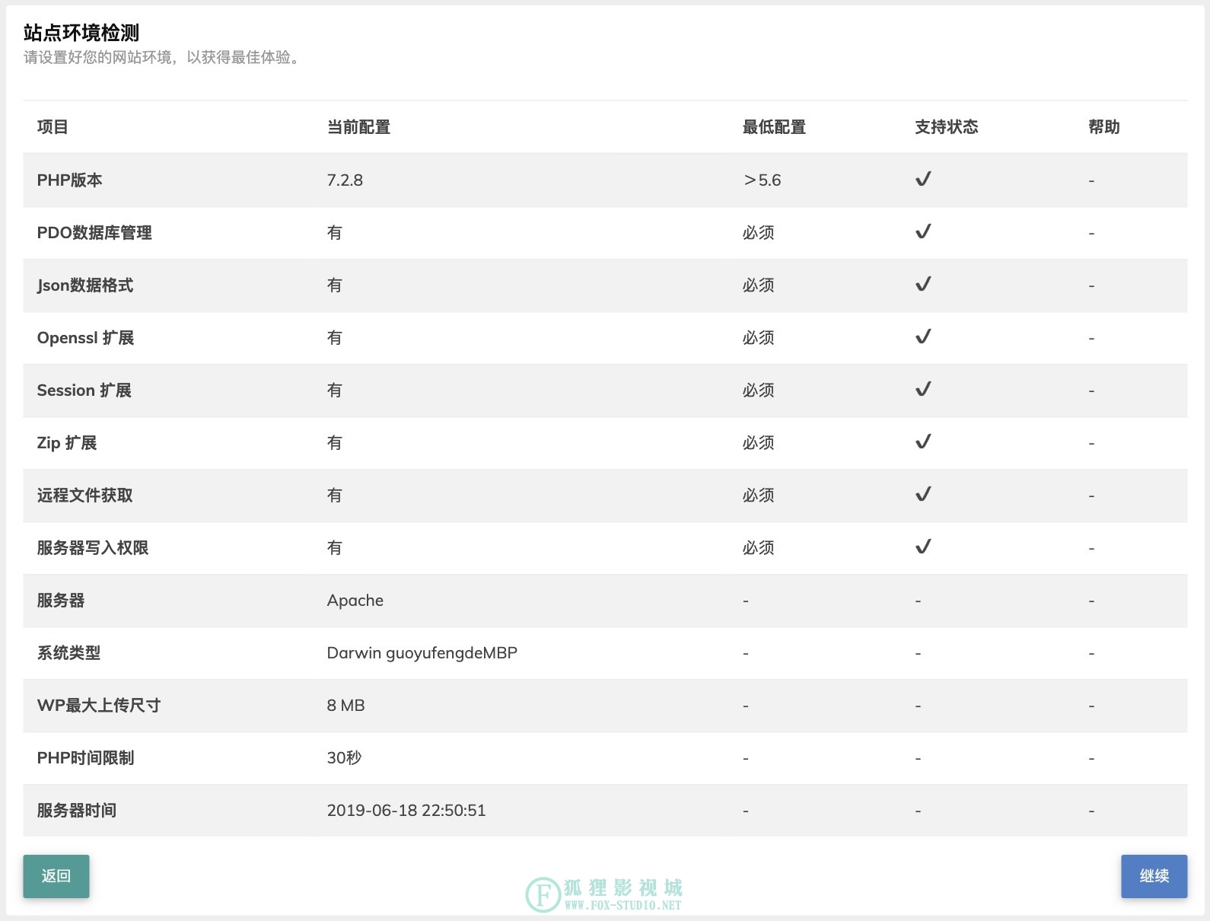Click the Apache server value

pyautogui.click(x=355, y=601)
